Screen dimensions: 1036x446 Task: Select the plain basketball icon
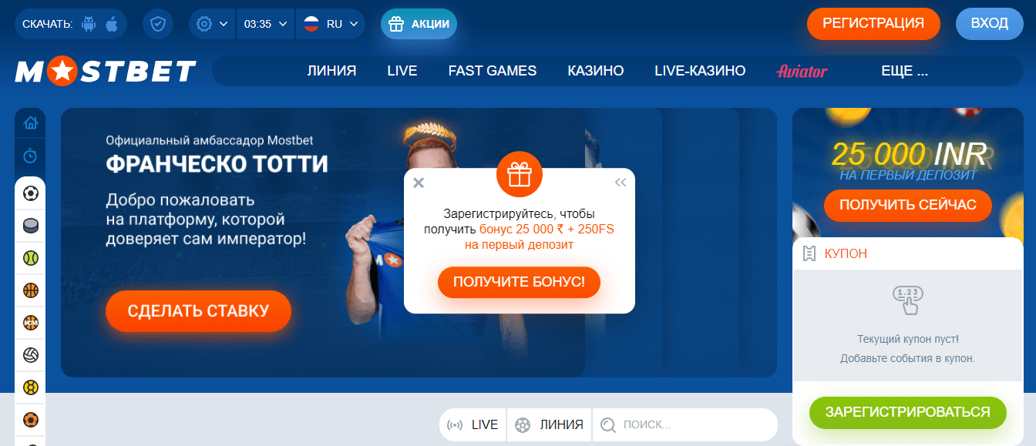coord(31,290)
